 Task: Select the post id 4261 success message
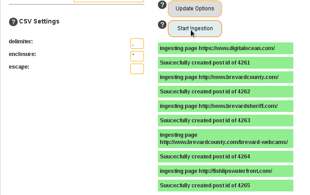tap(225, 63)
